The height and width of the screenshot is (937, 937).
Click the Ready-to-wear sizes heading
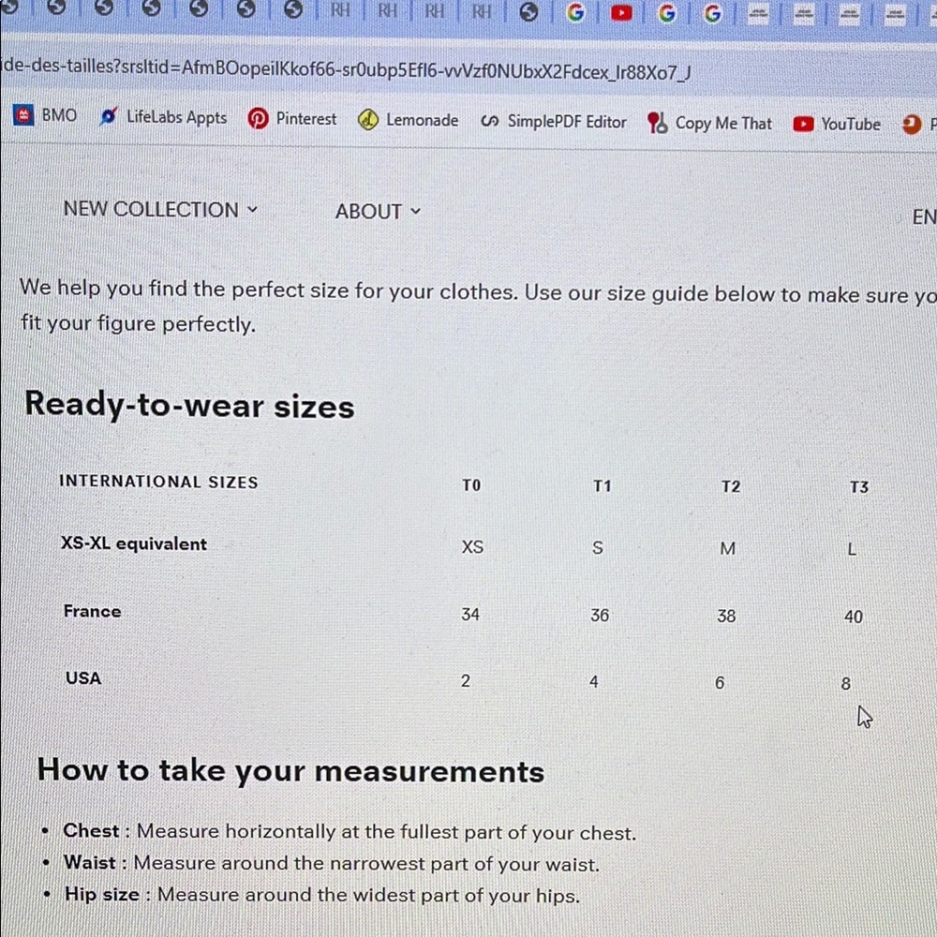click(189, 405)
